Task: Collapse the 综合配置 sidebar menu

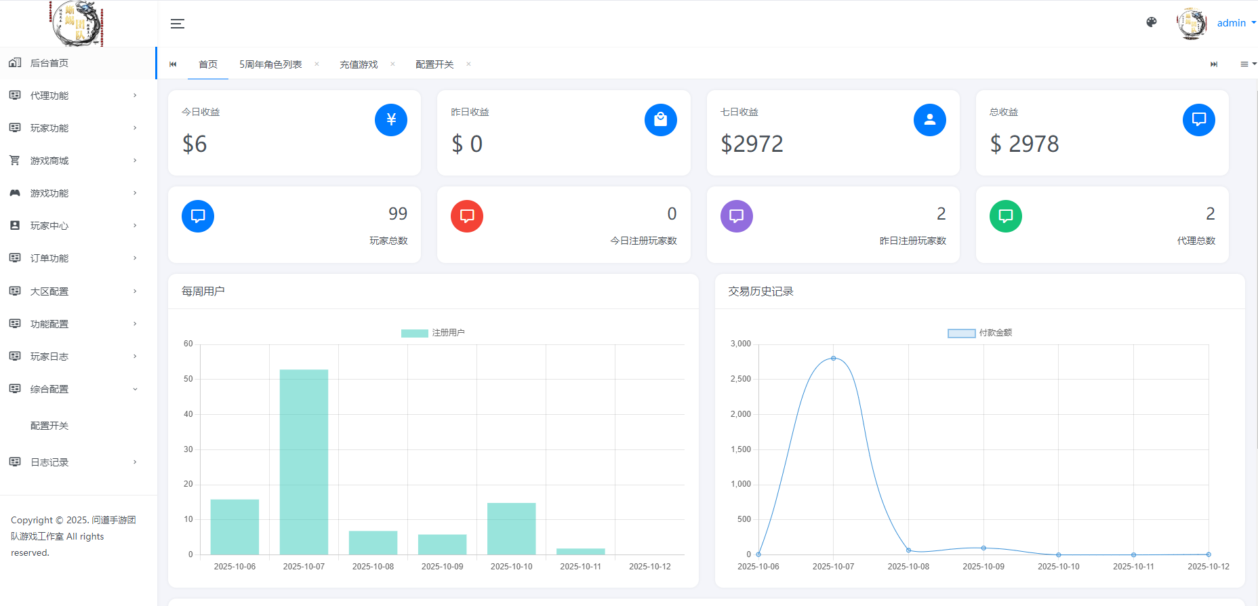Action: [73, 389]
